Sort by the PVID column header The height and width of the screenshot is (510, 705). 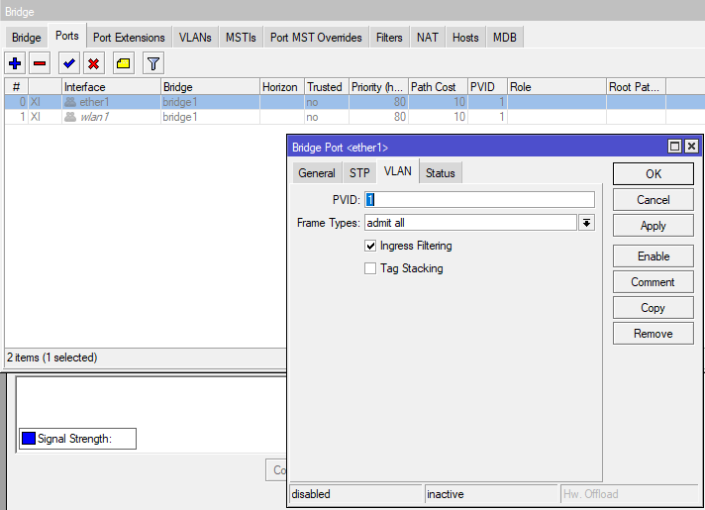487,87
